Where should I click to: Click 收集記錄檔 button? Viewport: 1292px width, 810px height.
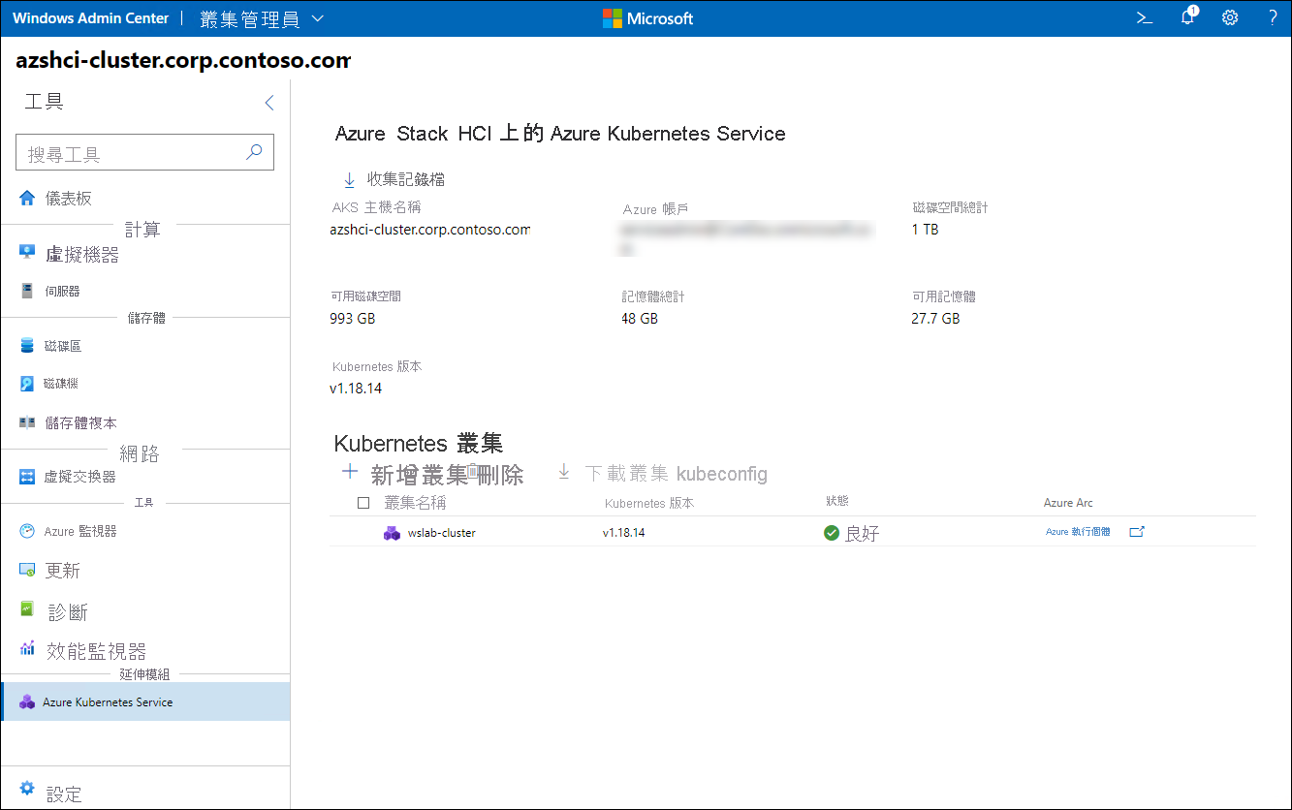point(394,179)
